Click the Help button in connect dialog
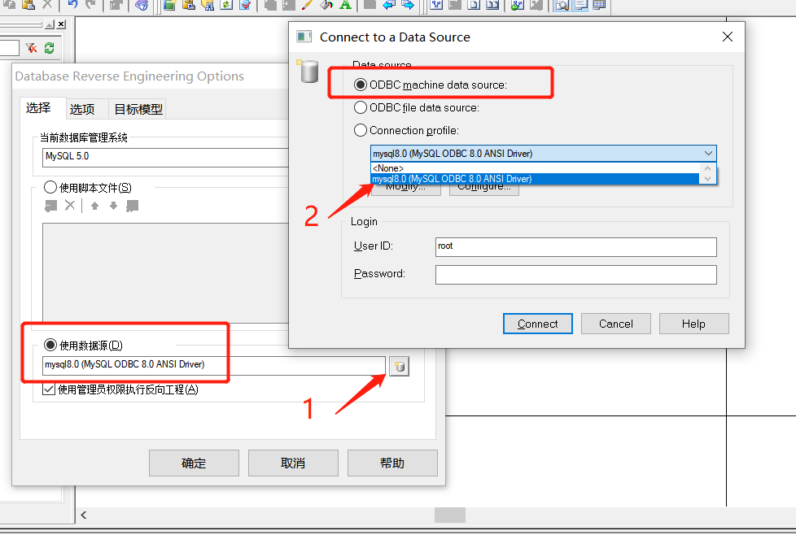Viewport: 796px width, 535px height. (x=693, y=324)
